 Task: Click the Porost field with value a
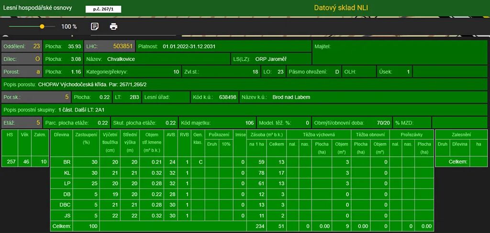(22, 72)
